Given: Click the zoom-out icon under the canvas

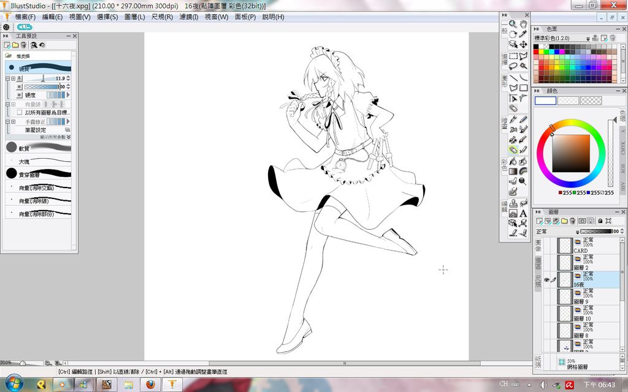Looking at the screenshot, I should point(48,363).
